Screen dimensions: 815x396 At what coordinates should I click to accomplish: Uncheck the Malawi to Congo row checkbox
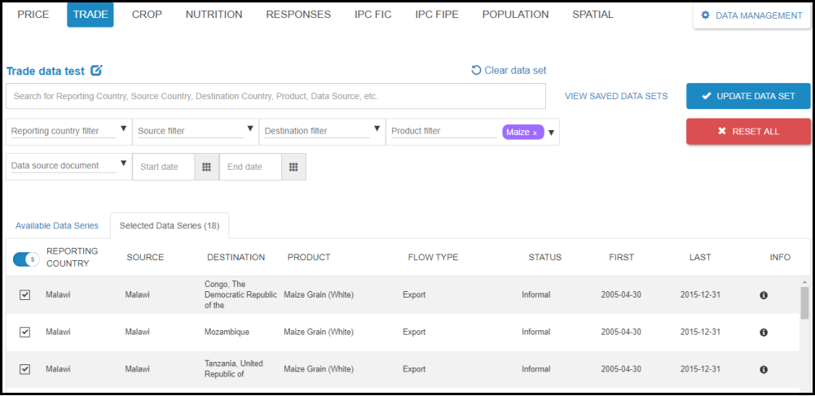[24, 295]
